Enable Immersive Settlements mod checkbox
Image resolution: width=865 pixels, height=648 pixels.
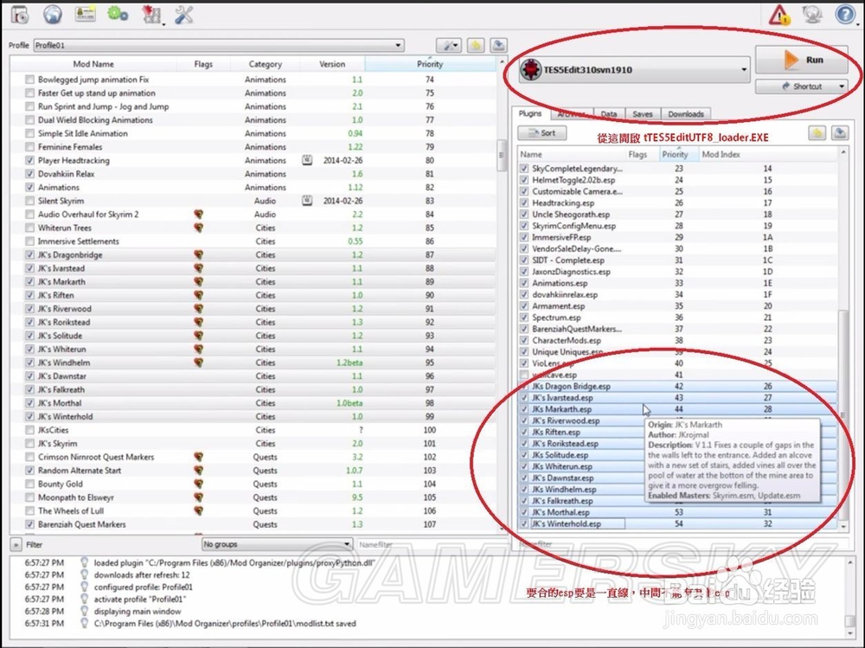tap(29, 241)
